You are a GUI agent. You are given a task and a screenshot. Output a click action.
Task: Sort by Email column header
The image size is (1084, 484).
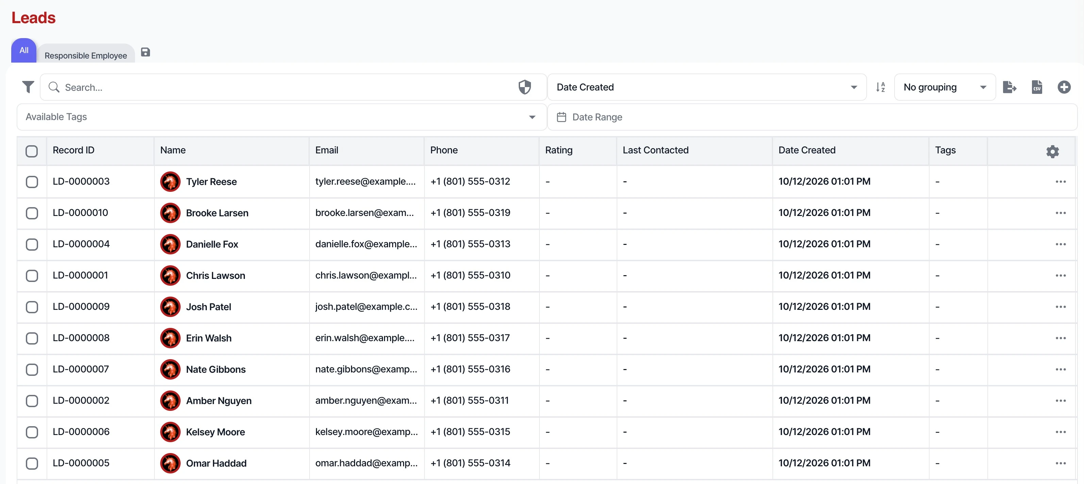(x=327, y=150)
